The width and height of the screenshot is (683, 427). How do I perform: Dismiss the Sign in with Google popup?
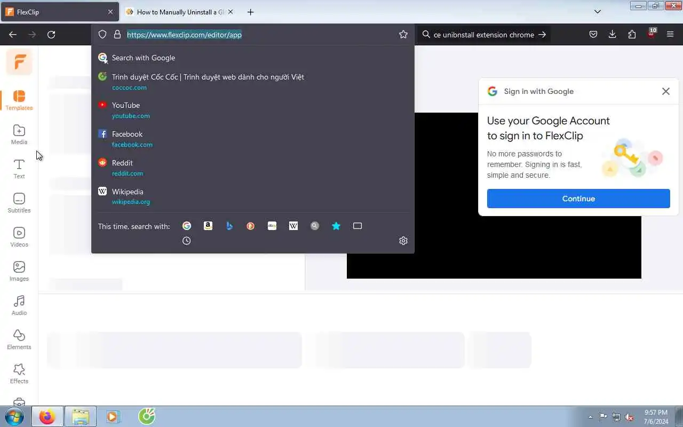coord(666,91)
